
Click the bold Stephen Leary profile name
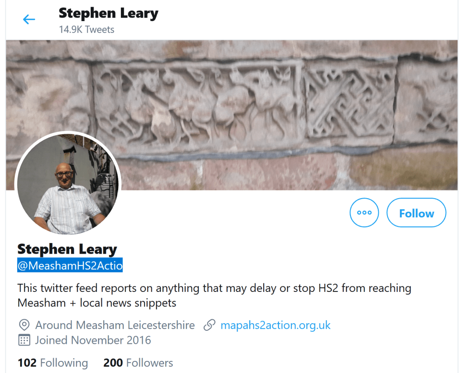(67, 249)
